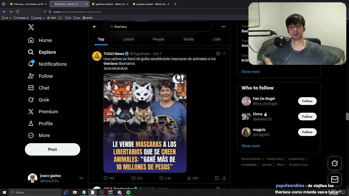Viewport: 349px width, 196px height.
Task: Repost the TUGO News post
Action: coord(137,178)
